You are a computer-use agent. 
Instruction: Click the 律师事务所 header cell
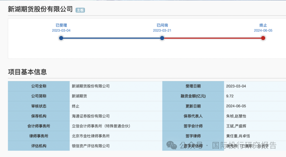[39, 136]
